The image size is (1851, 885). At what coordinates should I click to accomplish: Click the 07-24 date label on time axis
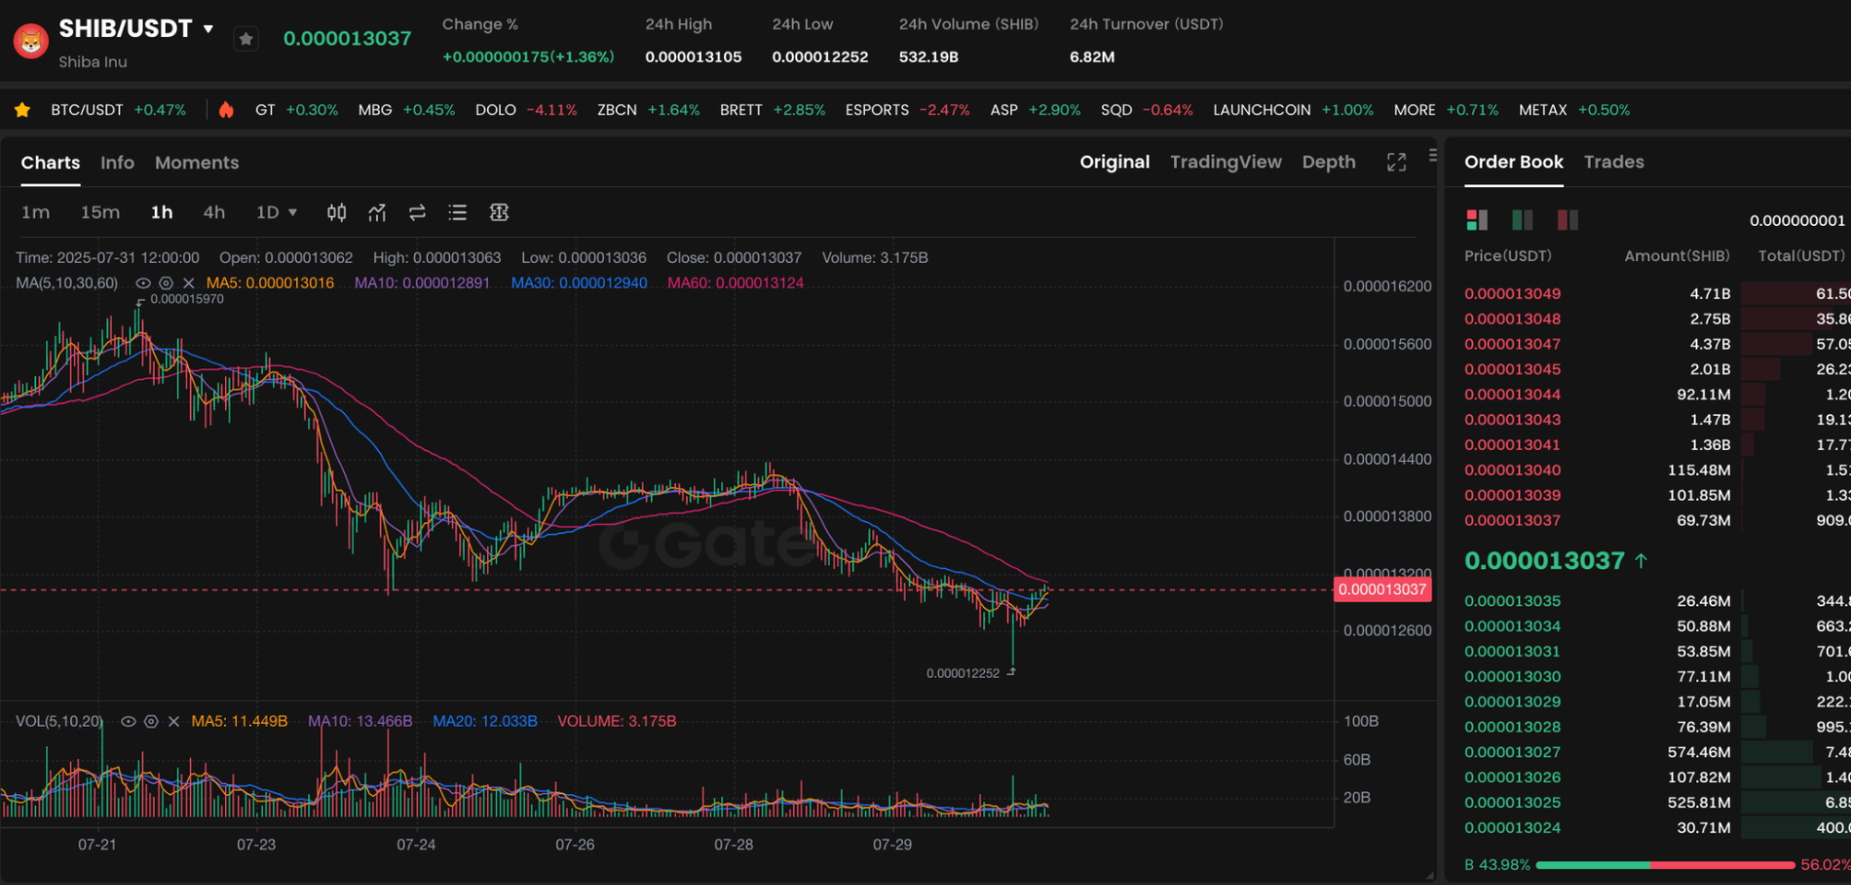coord(416,844)
